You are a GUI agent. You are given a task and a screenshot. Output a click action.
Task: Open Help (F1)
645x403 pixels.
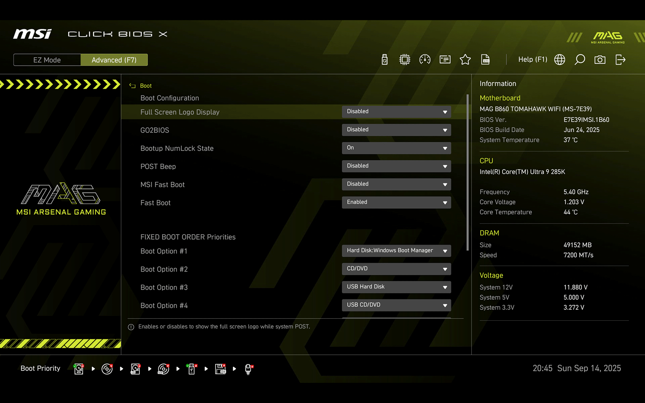pyautogui.click(x=533, y=60)
